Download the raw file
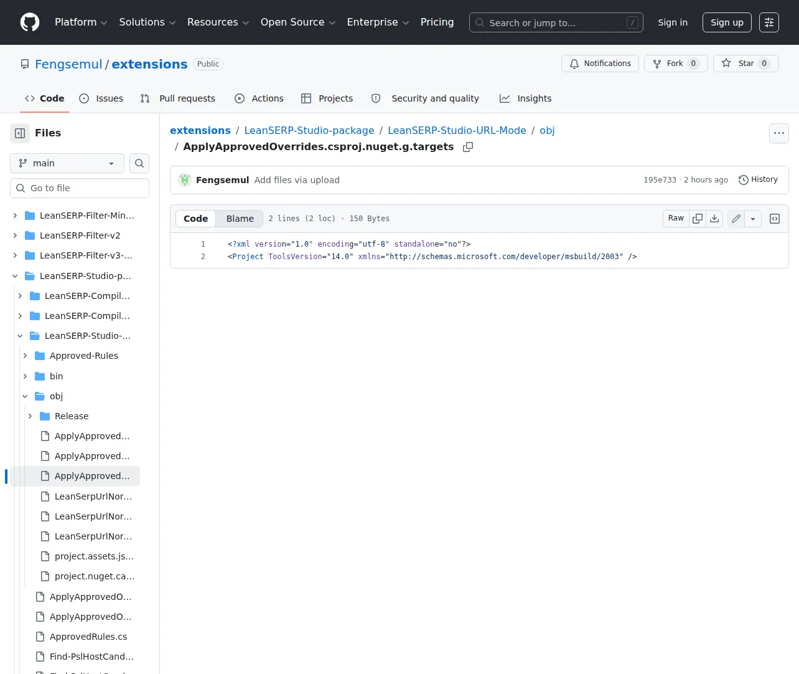This screenshot has height=674, width=799. tap(714, 219)
